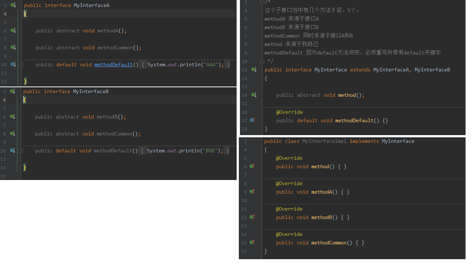Click @Override annotation above methodDefault in MyInterface
This screenshot has height=268, width=474.
coord(290,112)
